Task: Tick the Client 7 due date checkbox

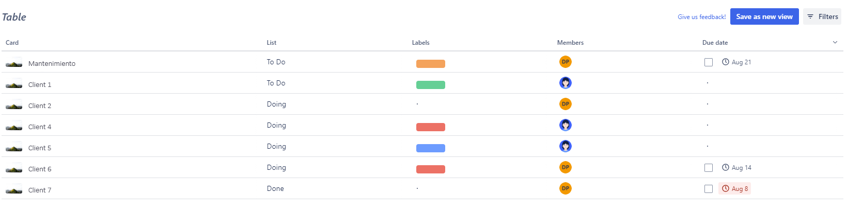Action: click(709, 189)
